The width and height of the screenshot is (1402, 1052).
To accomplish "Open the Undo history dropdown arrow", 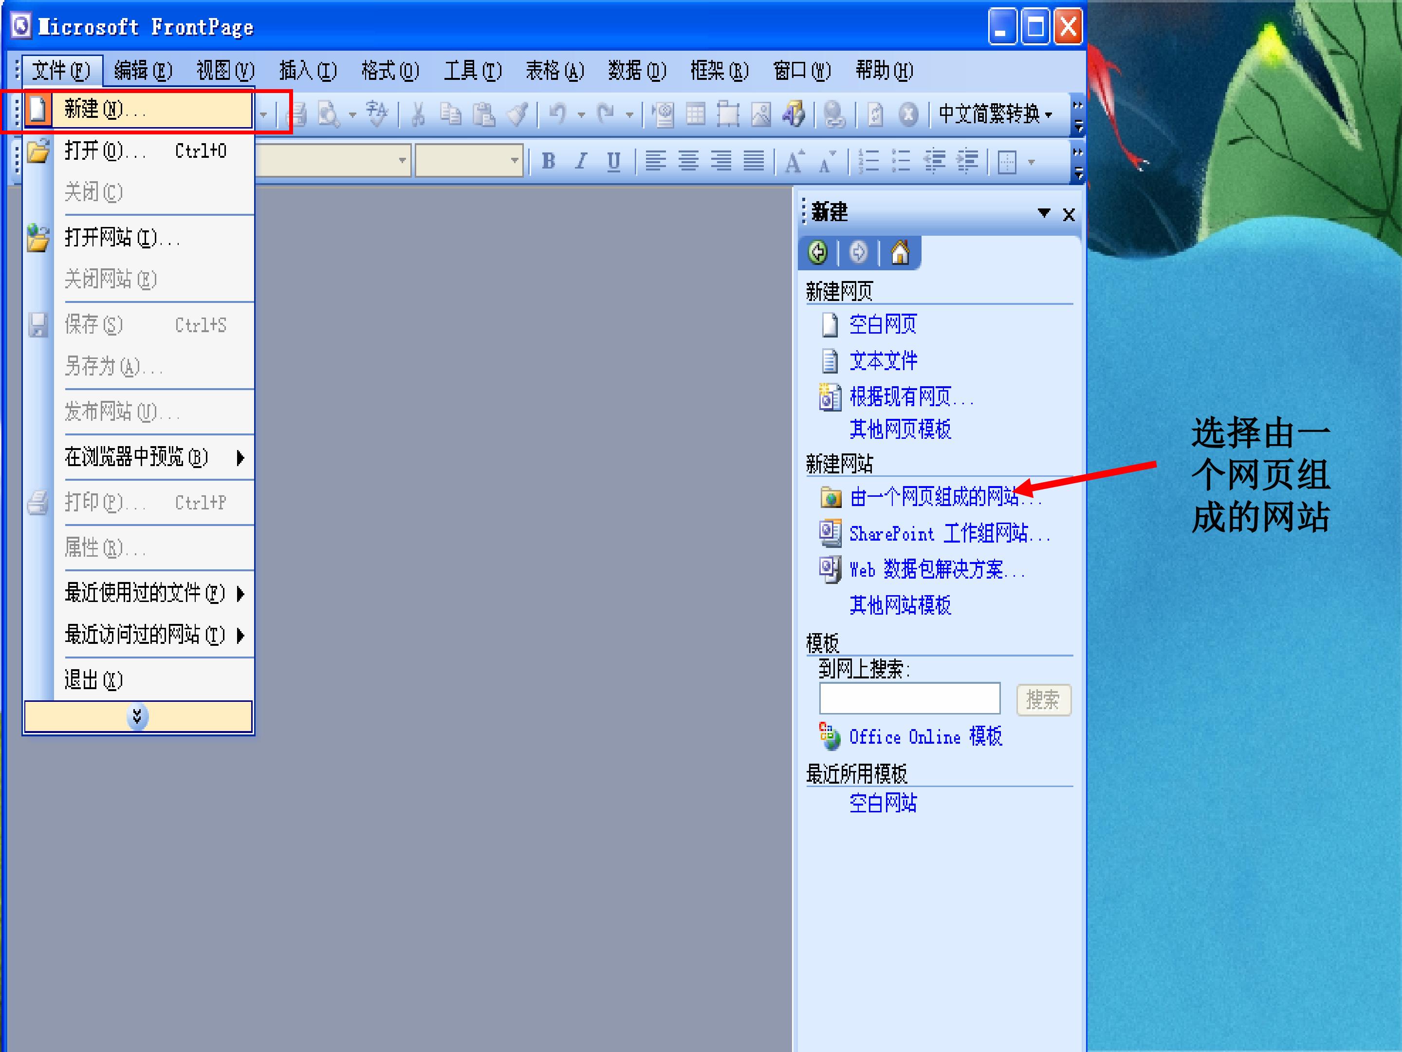I will 581,115.
